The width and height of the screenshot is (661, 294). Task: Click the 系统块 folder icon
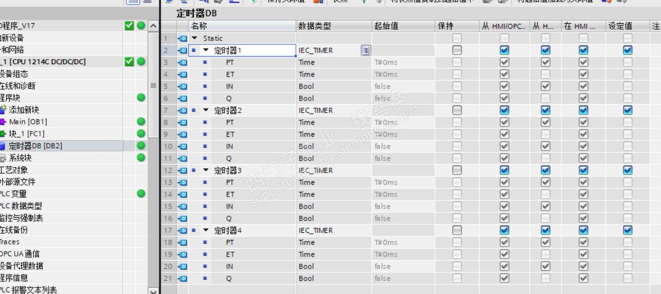click(x=3, y=158)
